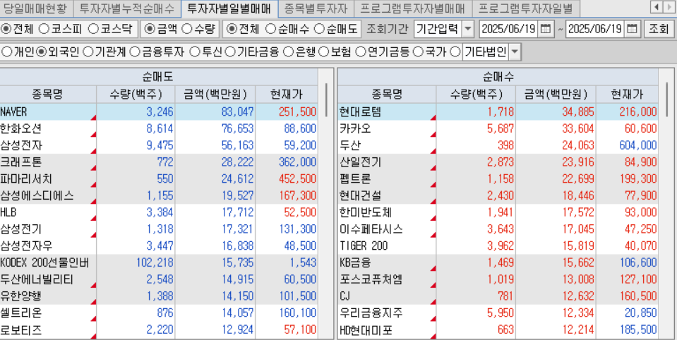677x340 pixels.
Task: Switch to the 투자자별일별매매 tab
Action: [x=229, y=7]
